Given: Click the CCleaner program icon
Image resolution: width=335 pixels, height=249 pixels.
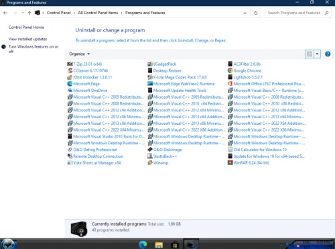Looking at the screenshot, I should click(x=70, y=70).
